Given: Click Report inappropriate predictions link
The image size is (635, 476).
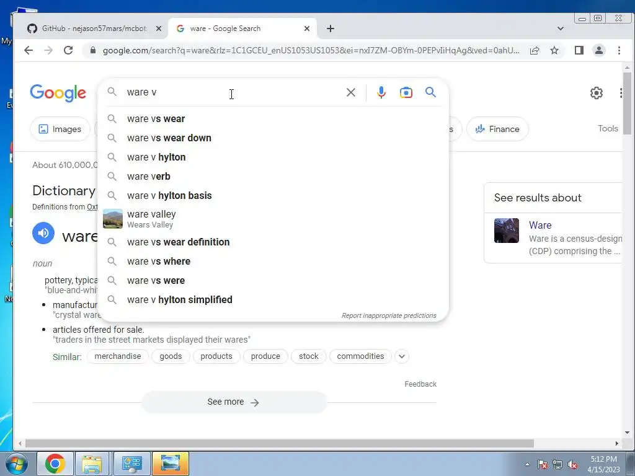Looking at the screenshot, I should tap(389, 315).
